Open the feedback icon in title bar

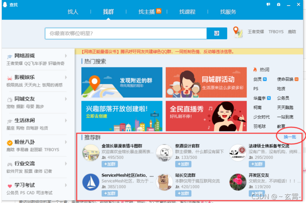tap(268, 4)
